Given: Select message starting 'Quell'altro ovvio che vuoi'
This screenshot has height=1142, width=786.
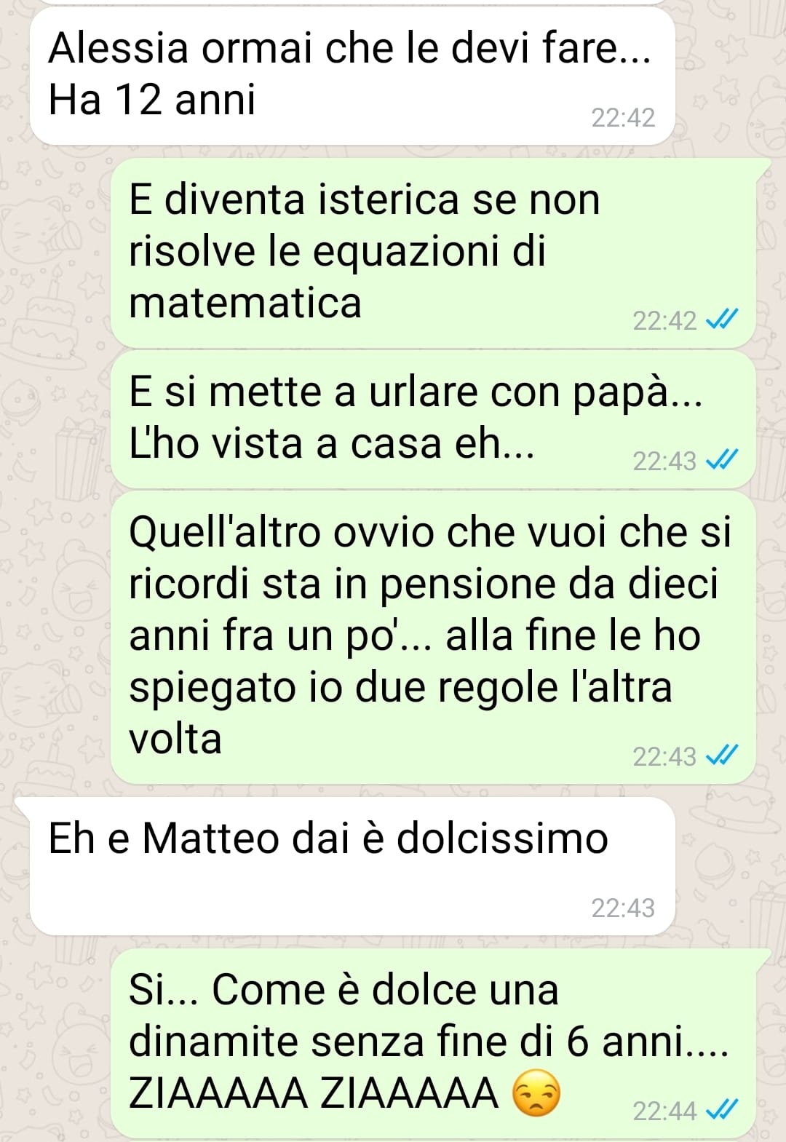Looking at the screenshot, I should (433, 638).
